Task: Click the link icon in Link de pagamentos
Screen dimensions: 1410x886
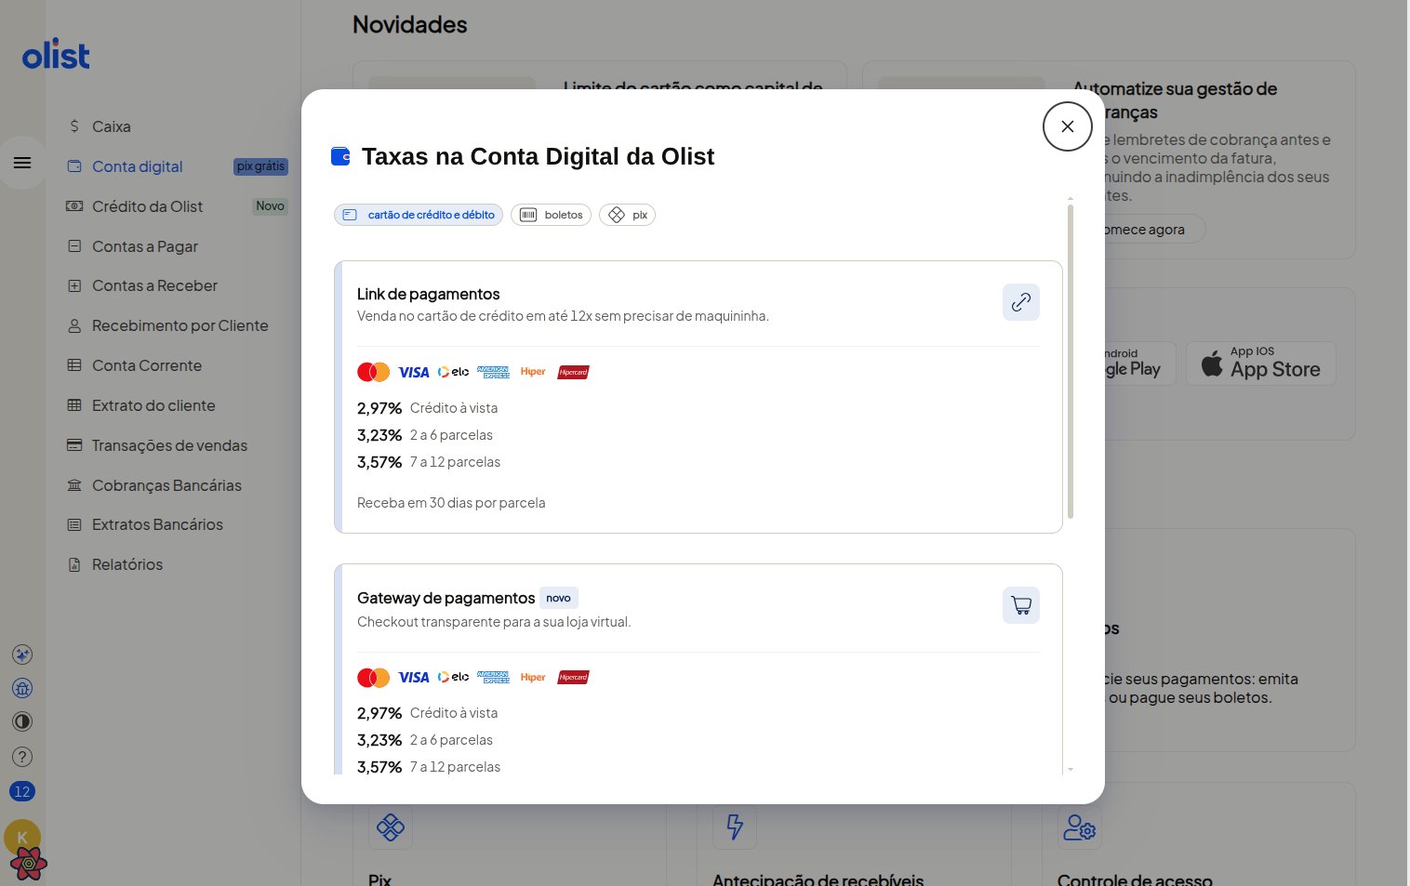Action: pos(1020,302)
